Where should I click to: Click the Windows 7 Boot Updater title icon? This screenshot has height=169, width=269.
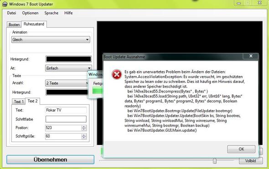click(5, 4)
